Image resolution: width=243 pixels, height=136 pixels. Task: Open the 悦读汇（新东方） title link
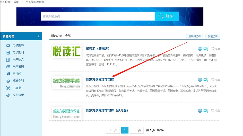click(98, 49)
